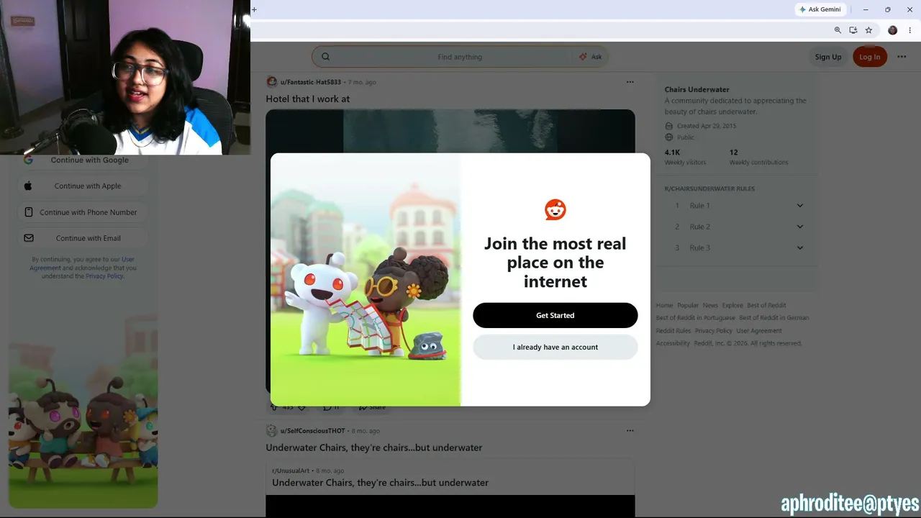Open the Reddit Rules footer link
The width and height of the screenshot is (921, 518).
[673, 331]
